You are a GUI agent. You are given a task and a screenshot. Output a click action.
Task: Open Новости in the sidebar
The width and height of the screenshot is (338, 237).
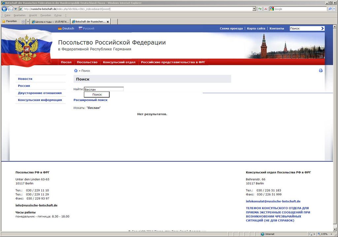[25, 79]
